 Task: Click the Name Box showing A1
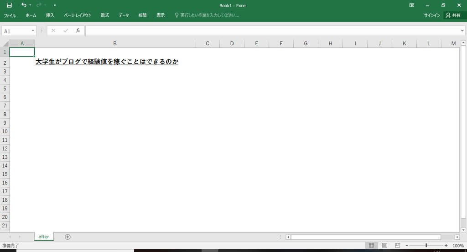click(x=16, y=31)
